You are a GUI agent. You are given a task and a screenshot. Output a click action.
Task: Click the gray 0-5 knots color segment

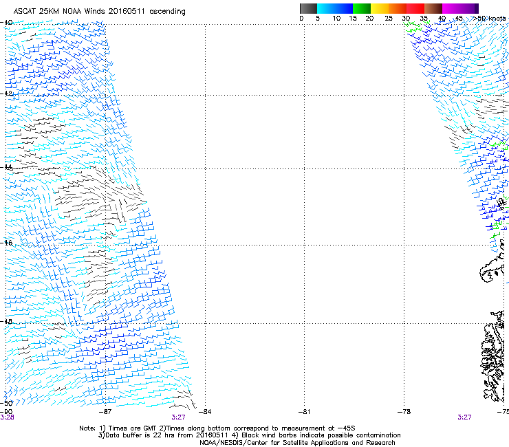tap(308, 8)
